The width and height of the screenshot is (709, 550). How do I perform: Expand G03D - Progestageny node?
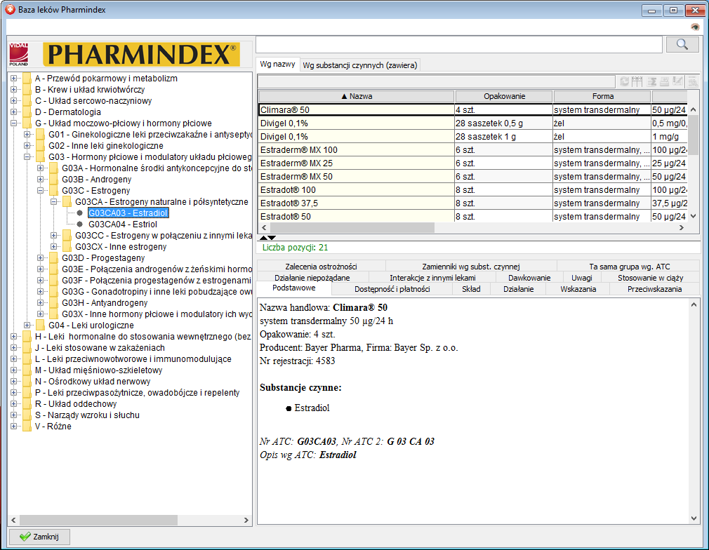(x=40, y=258)
